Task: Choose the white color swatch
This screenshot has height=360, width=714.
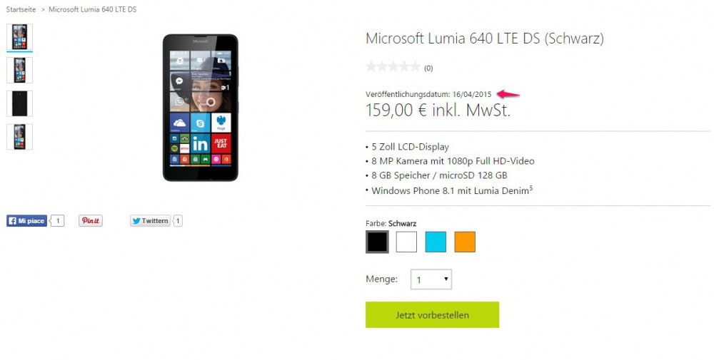Action: tap(406, 242)
